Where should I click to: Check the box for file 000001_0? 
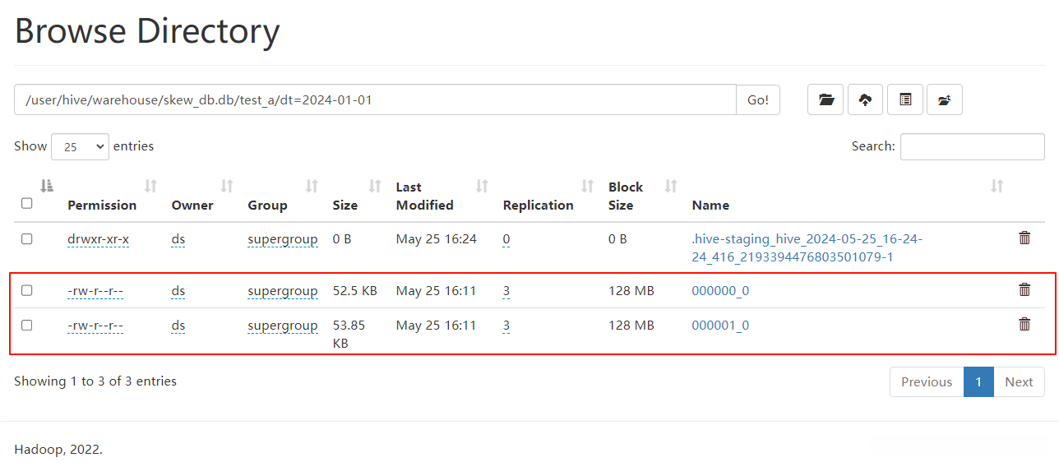pyautogui.click(x=27, y=325)
